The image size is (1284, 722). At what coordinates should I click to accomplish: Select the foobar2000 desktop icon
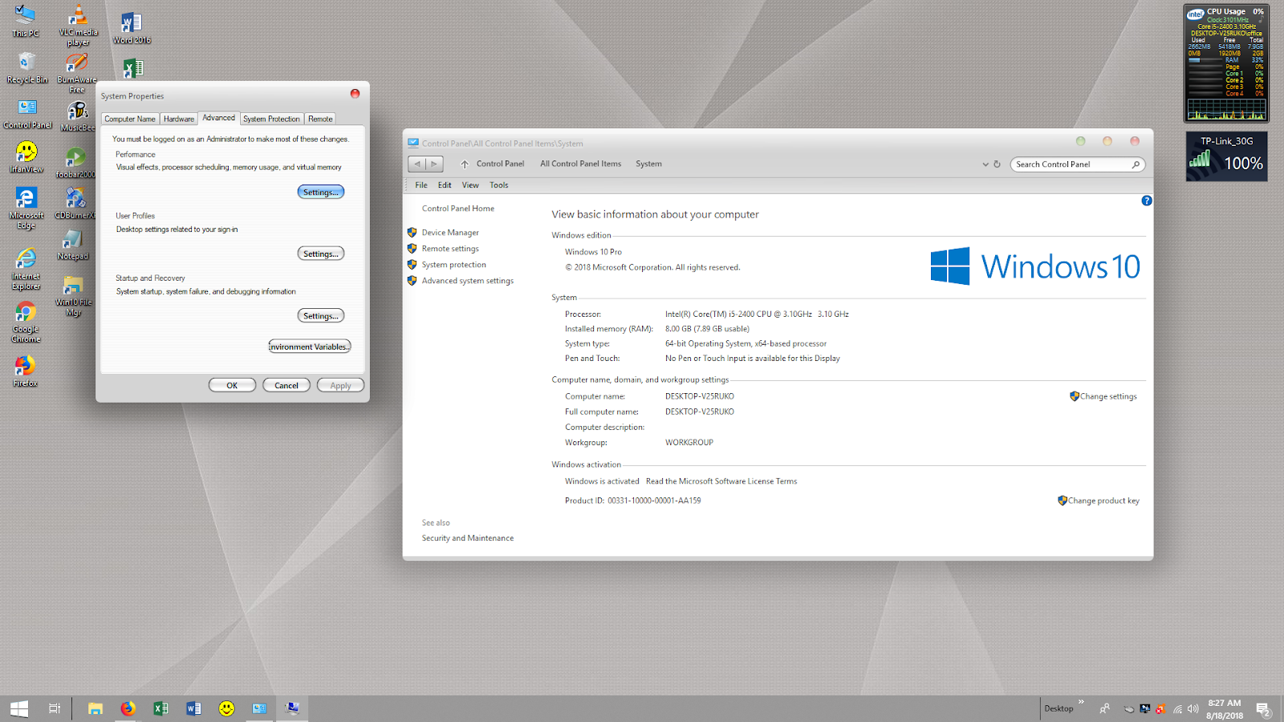[76, 163]
